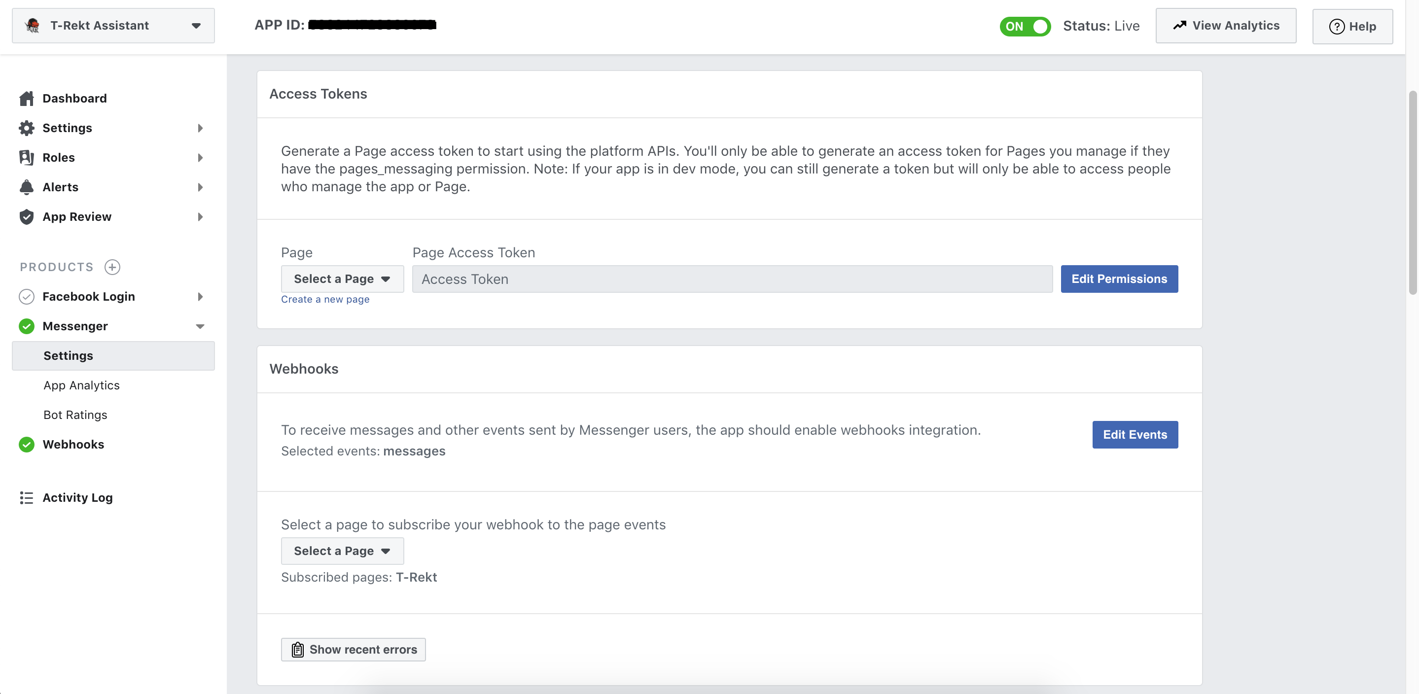
Task: Open App Analytics under Messenger
Action: point(81,385)
